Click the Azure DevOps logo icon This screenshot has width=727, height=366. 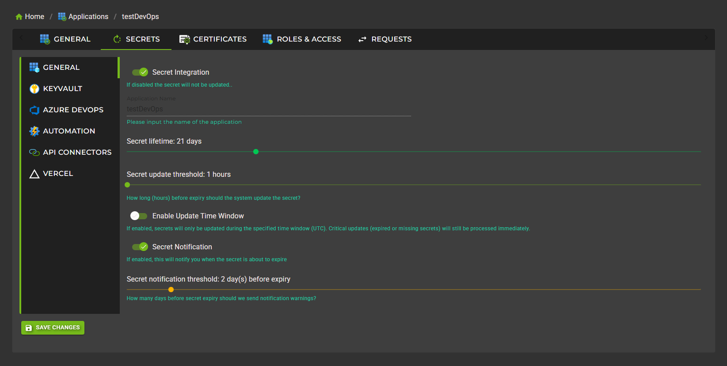tap(34, 110)
